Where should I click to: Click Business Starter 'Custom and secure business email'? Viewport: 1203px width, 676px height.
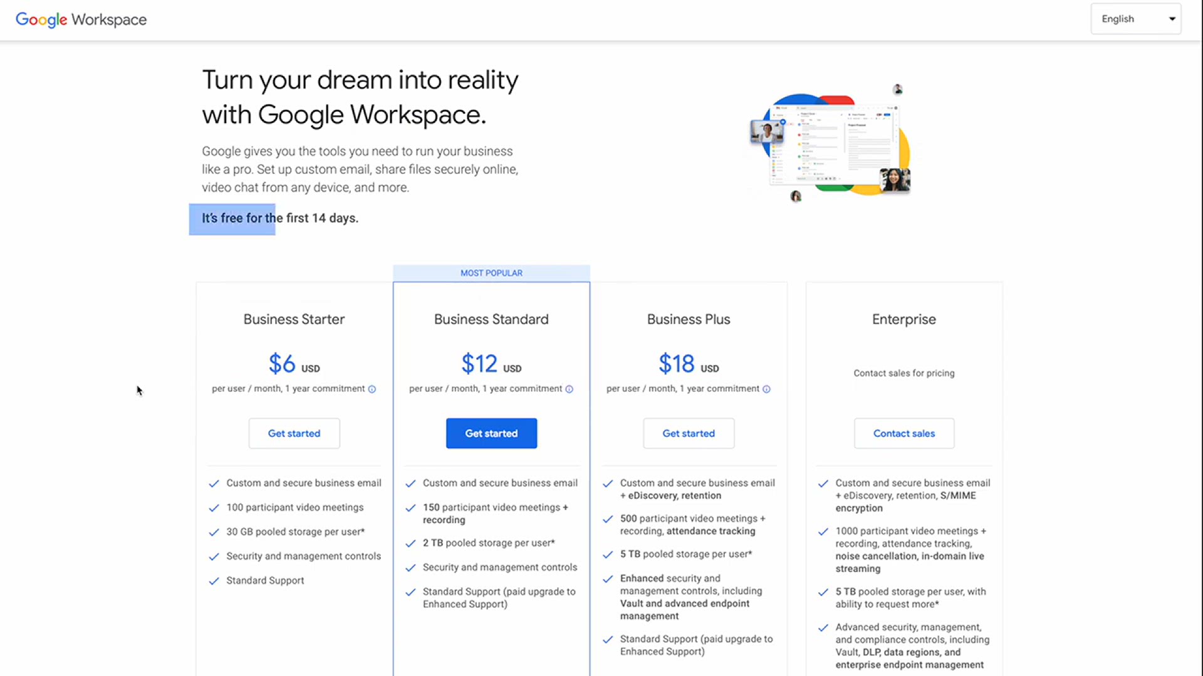click(x=304, y=483)
